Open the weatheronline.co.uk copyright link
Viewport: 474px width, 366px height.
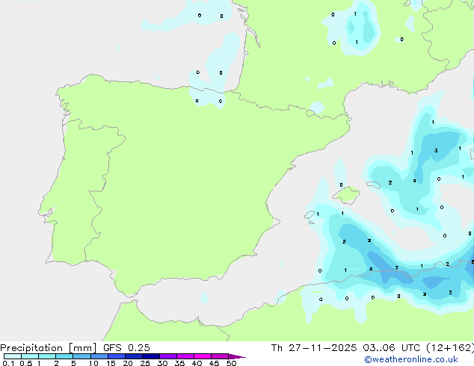[x=411, y=359]
